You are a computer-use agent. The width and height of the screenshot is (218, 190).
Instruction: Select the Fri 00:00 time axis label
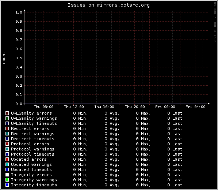165,107
